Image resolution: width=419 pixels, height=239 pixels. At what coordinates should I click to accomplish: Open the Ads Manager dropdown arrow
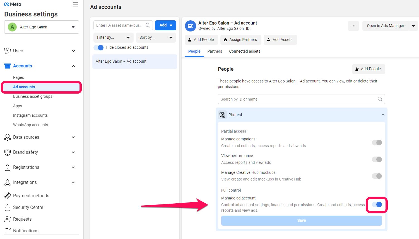(x=414, y=26)
